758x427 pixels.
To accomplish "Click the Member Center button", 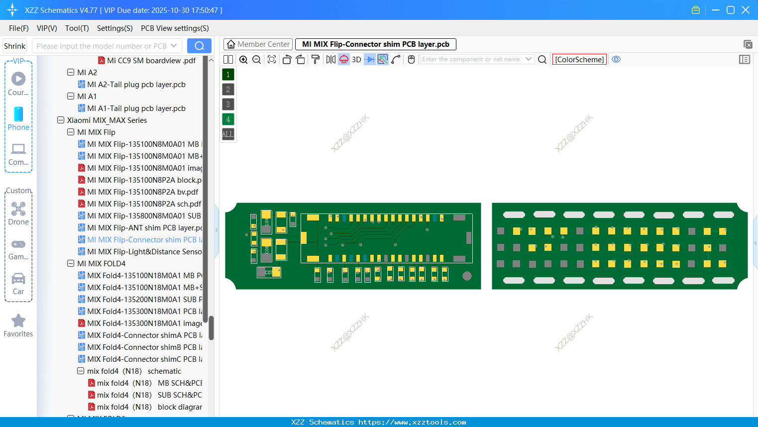I will tap(258, 44).
